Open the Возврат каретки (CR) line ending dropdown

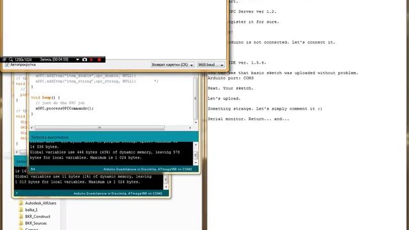[x=173, y=65]
